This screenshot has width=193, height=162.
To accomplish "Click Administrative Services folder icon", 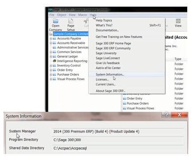I will (x=54, y=47).
